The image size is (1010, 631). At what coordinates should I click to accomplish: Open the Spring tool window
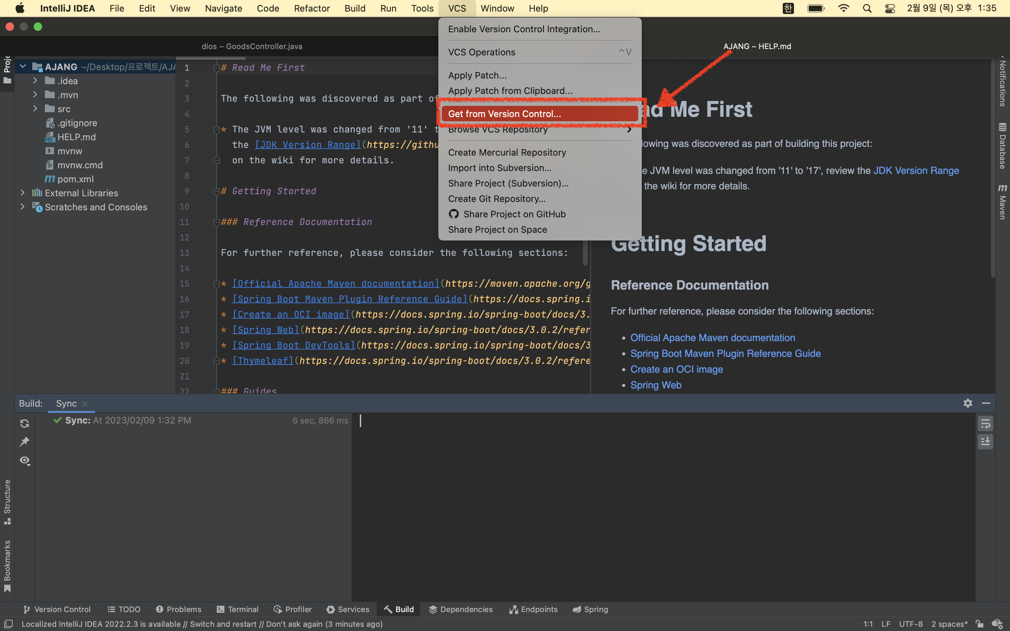[x=590, y=609]
